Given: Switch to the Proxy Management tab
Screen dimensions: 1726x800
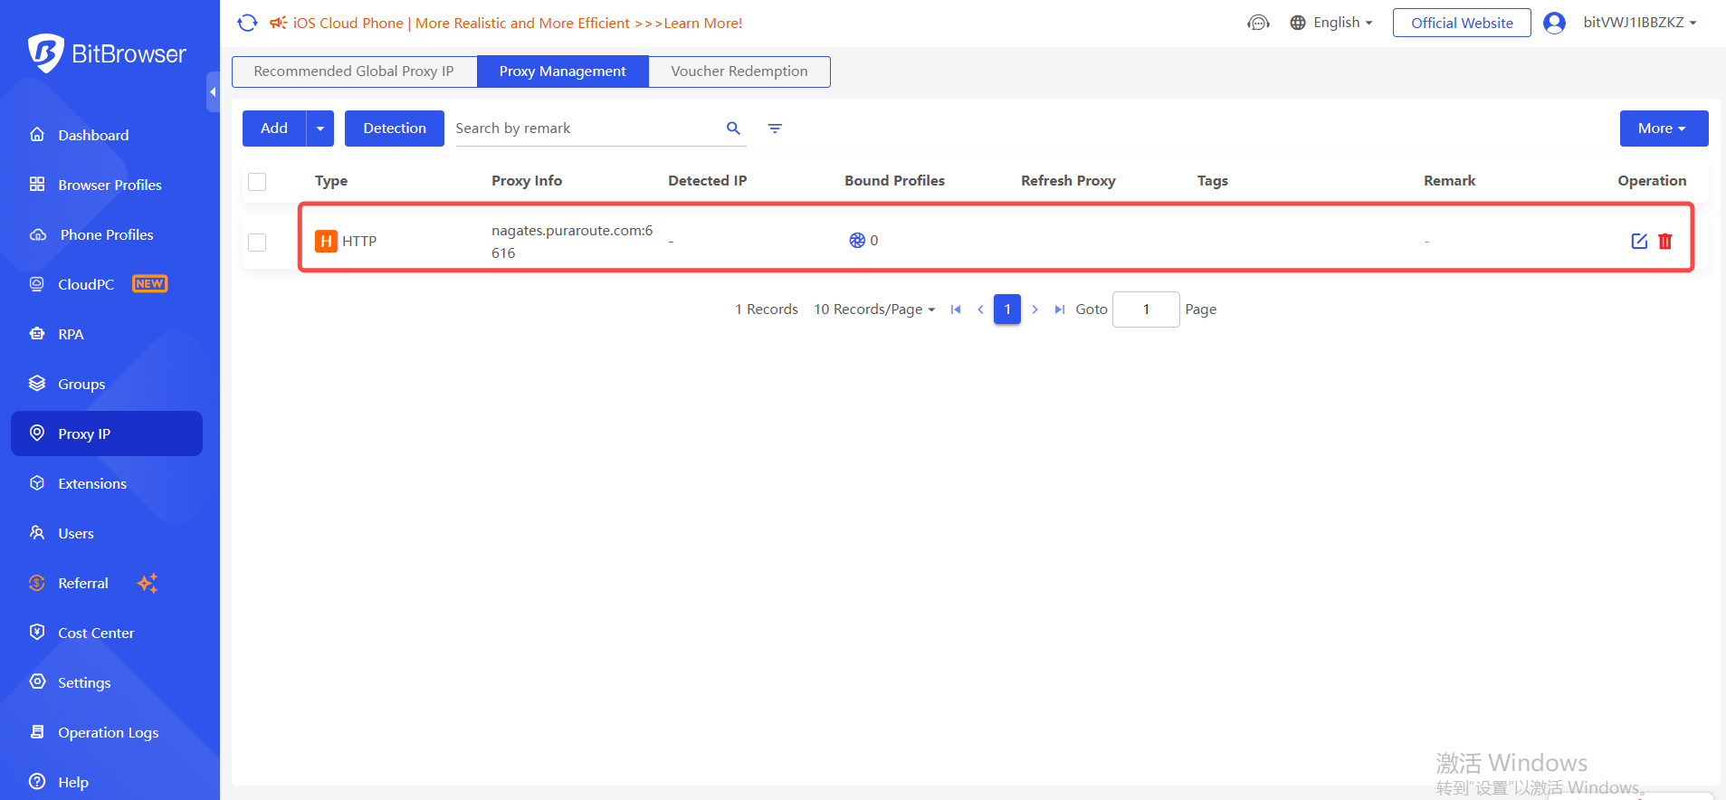Looking at the screenshot, I should click(x=563, y=71).
